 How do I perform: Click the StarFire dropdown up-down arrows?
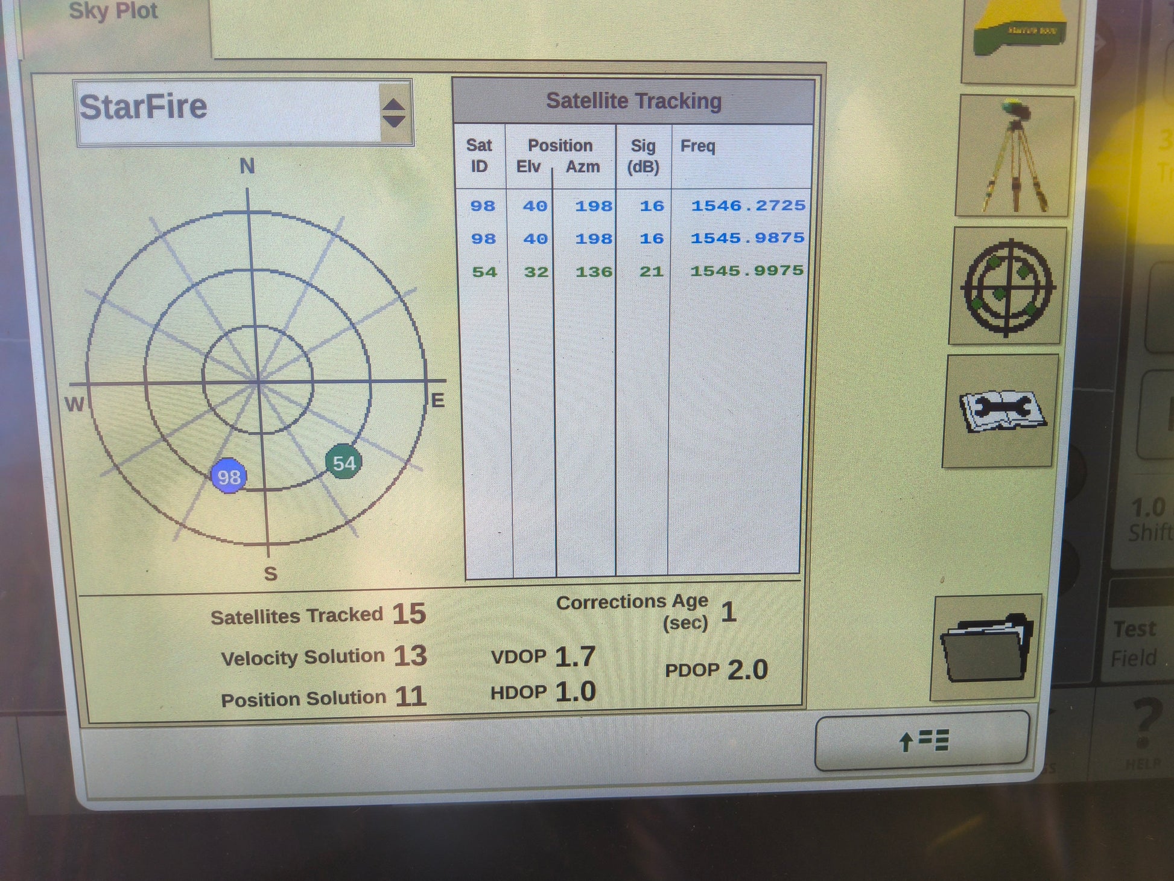point(394,113)
